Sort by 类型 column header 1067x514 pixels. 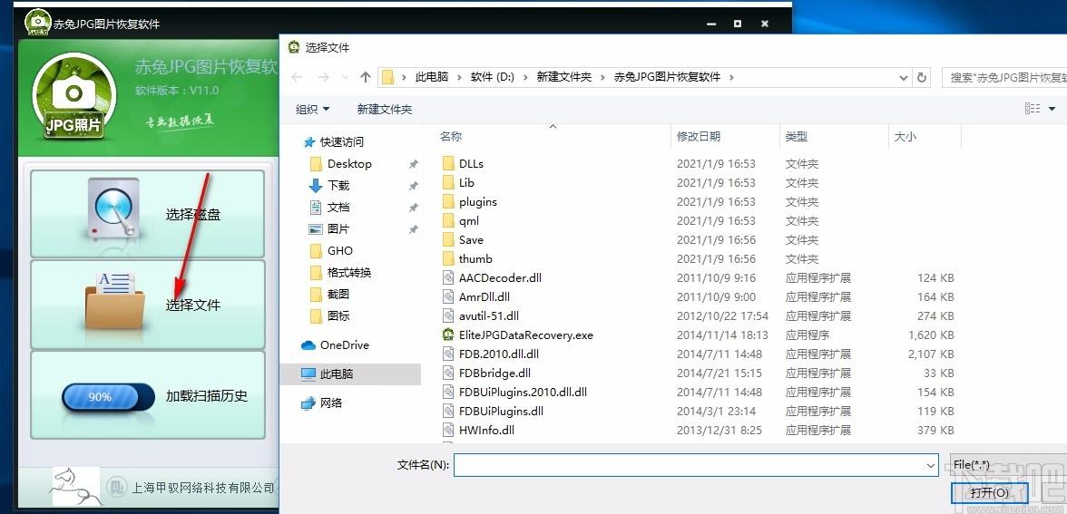(797, 137)
